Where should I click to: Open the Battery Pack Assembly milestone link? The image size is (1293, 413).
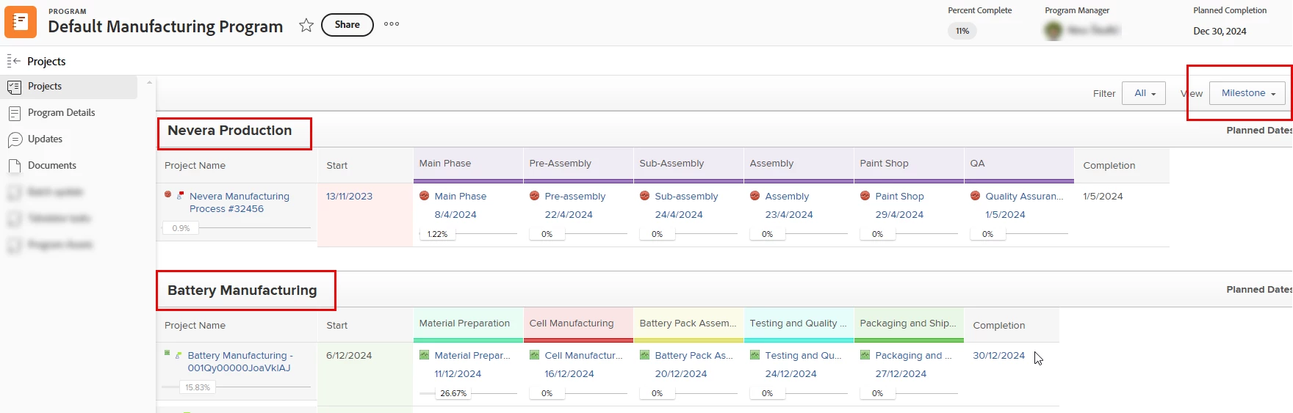click(x=694, y=356)
